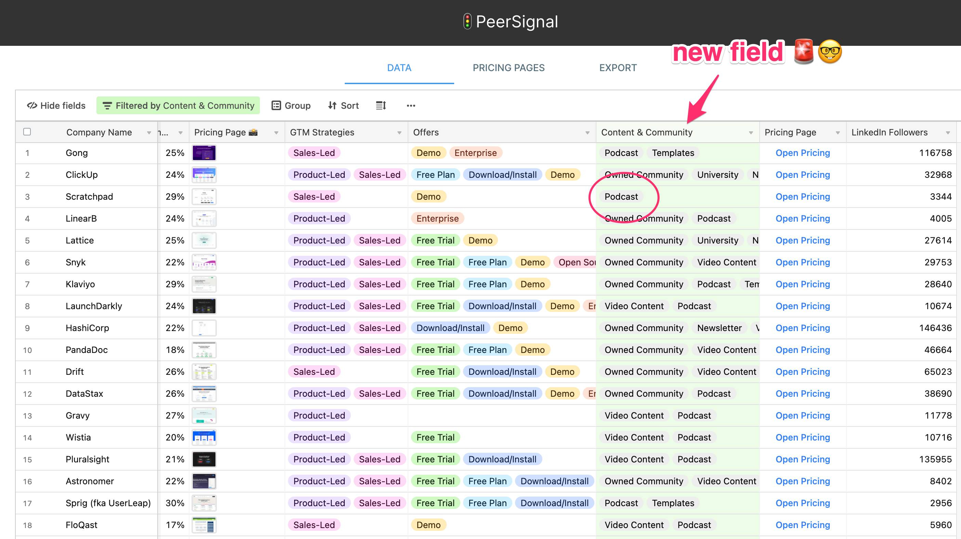The image size is (961, 539).
Task: Click the Sort arrows icon
Action: (x=332, y=106)
